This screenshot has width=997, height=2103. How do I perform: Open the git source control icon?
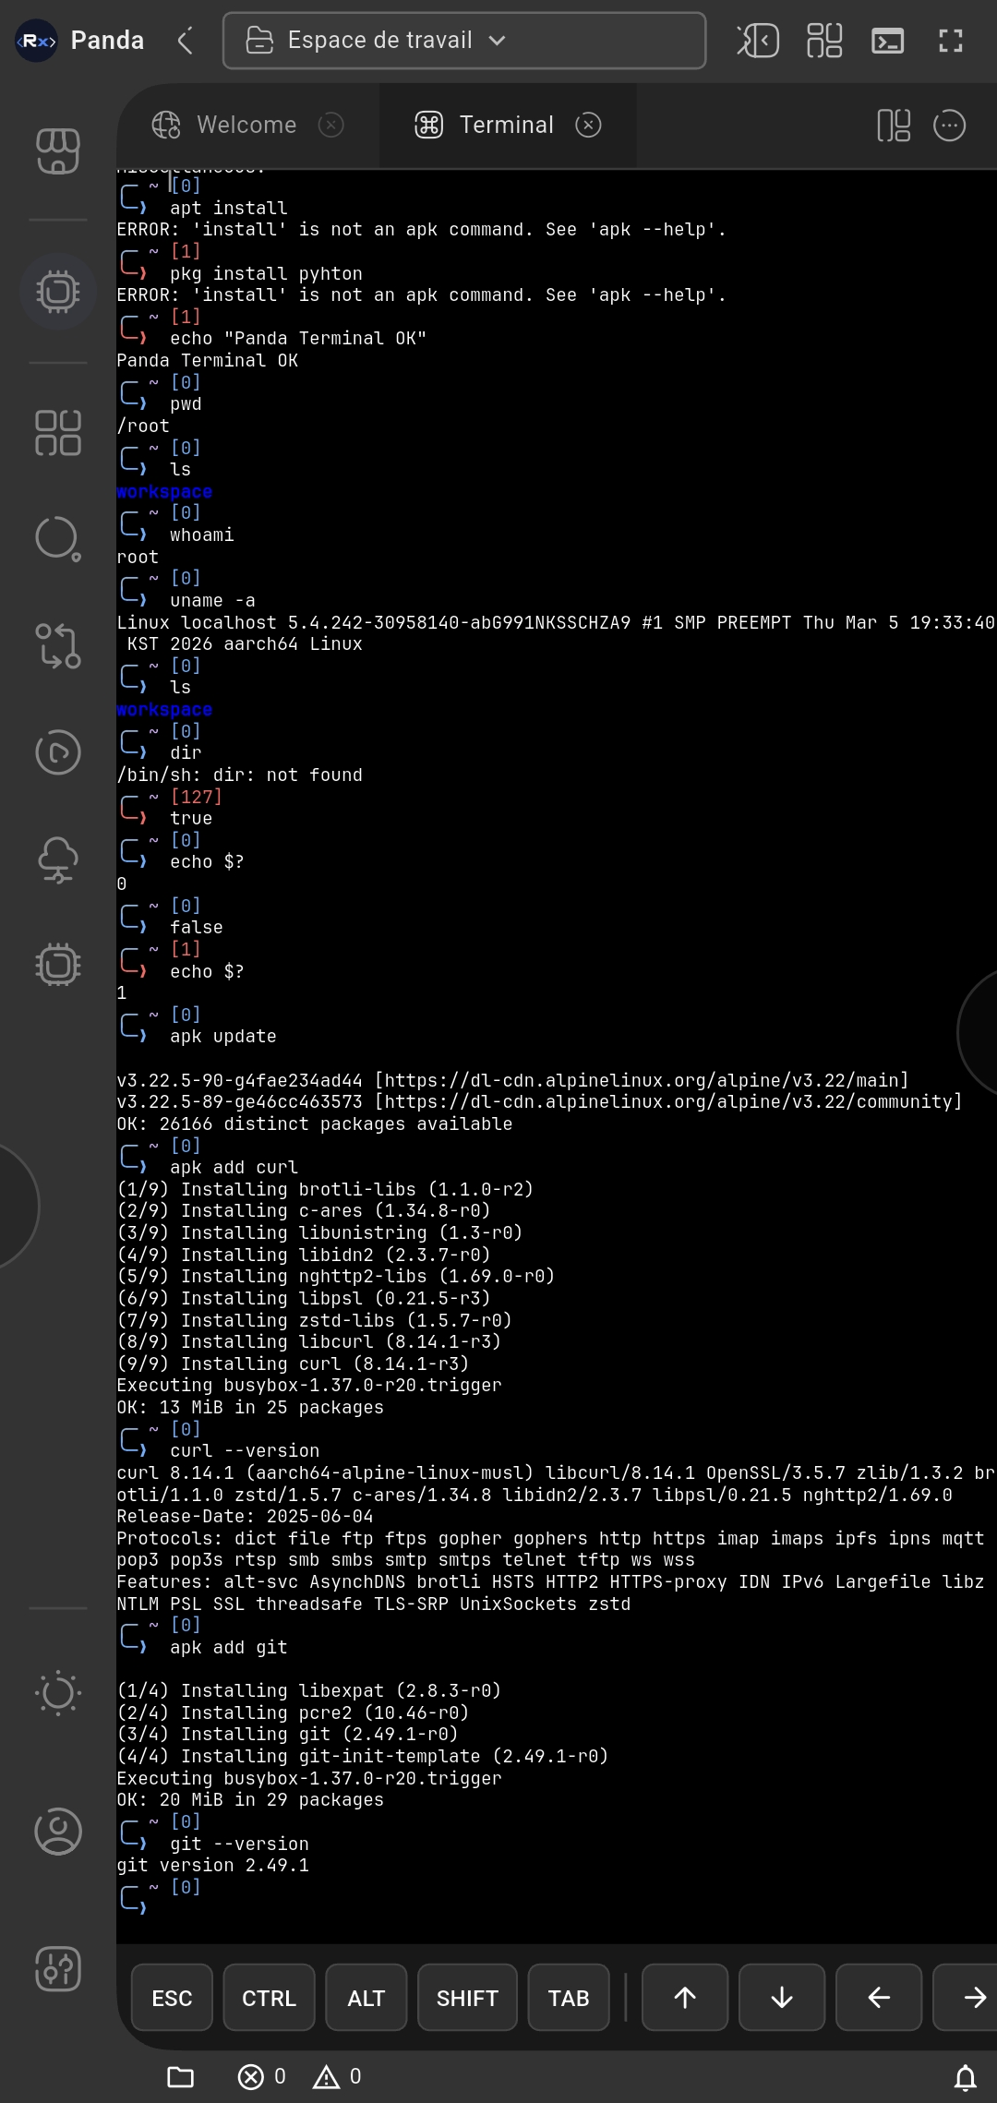pos(58,645)
